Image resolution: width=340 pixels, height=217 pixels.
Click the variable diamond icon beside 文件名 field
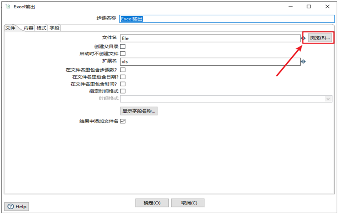click(303, 38)
